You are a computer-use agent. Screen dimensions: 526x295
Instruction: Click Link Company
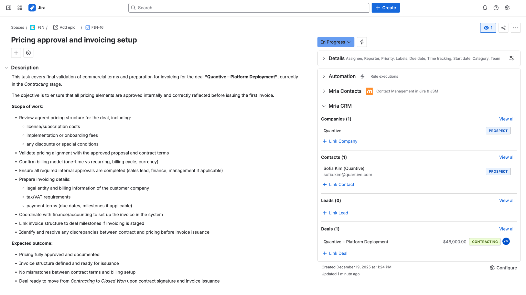click(x=340, y=141)
